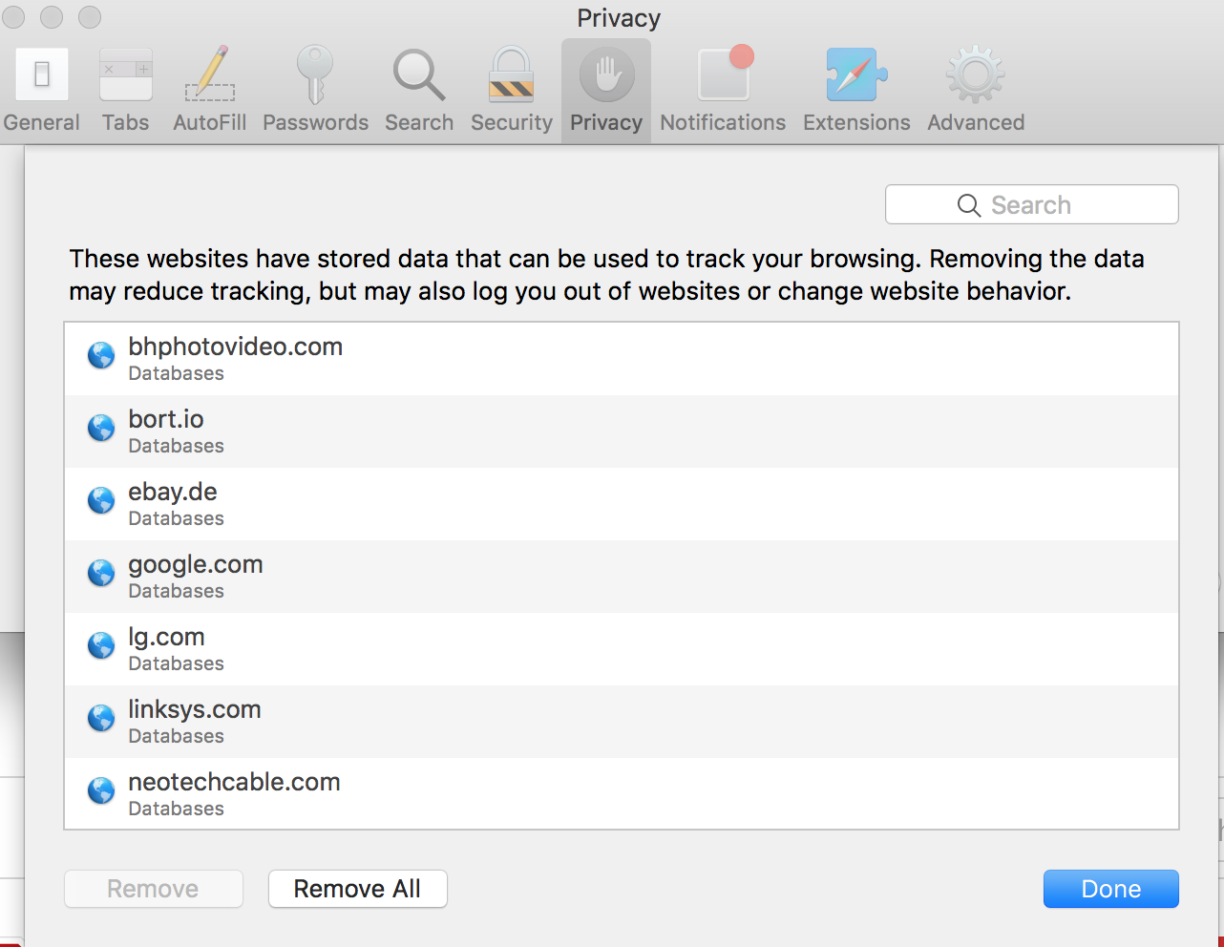1224x947 pixels.
Task: Pick lg.com from the list
Action: 622,649
